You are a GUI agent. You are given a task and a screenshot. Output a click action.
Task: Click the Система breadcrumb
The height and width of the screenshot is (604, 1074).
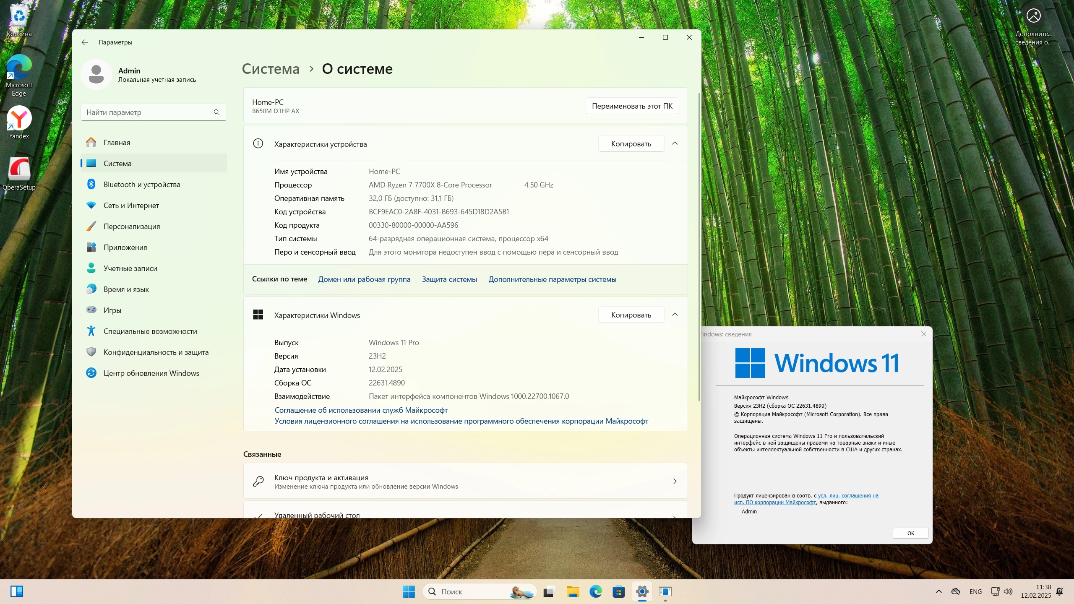[271, 69]
